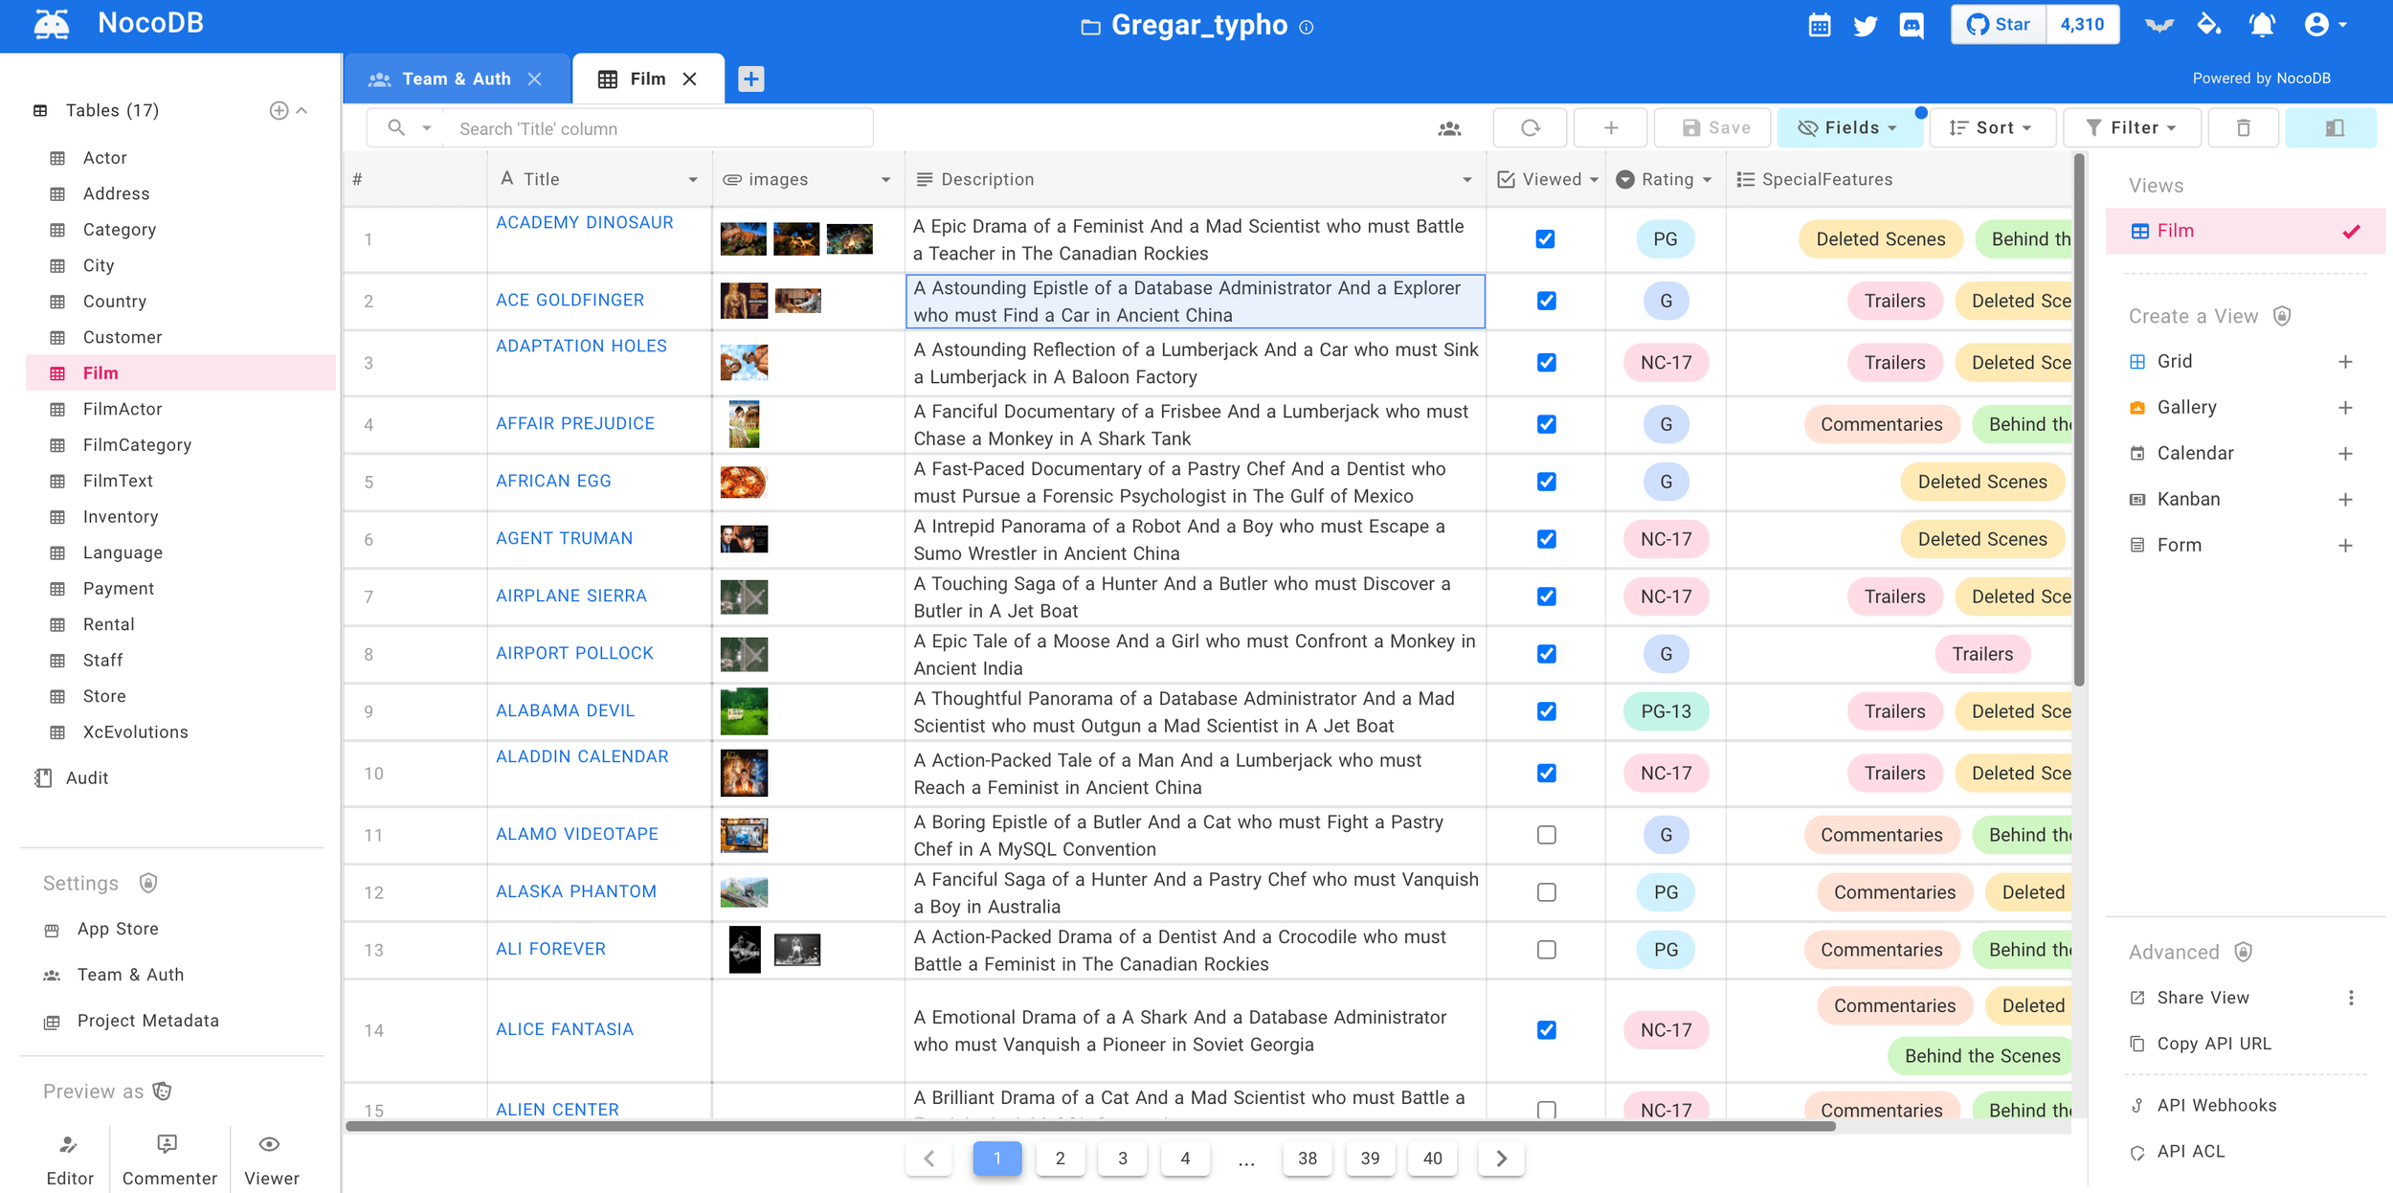2393x1193 pixels.
Task: Click the reload table data icon
Action: [x=1530, y=128]
